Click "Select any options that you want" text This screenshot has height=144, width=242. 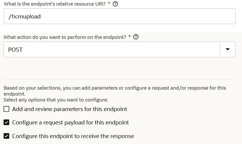[x=56, y=100]
